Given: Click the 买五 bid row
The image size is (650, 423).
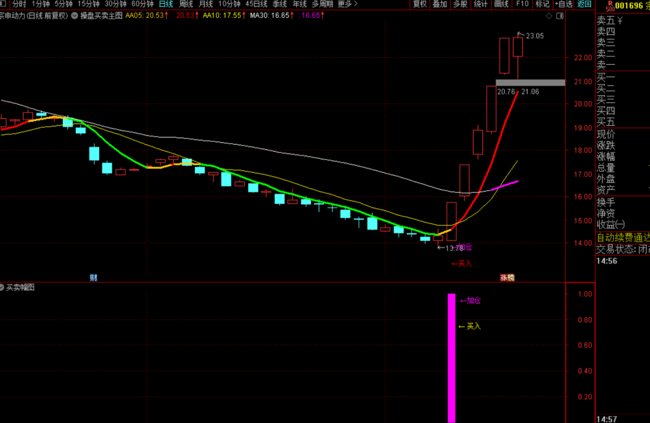Looking at the screenshot, I should pyautogui.click(x=606, y=122).
